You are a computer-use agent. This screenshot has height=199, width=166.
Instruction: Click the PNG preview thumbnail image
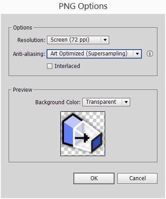[83, 134]
